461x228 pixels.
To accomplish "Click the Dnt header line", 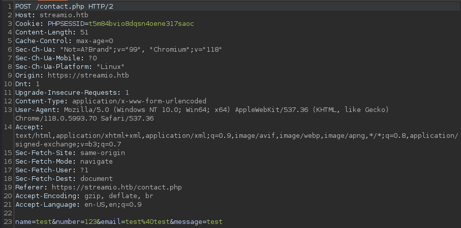I will pos(27,84).
